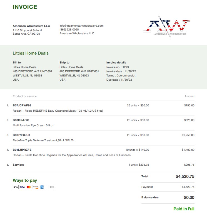Click the Discover card icon
207x215 pixels.
(35, 187)
